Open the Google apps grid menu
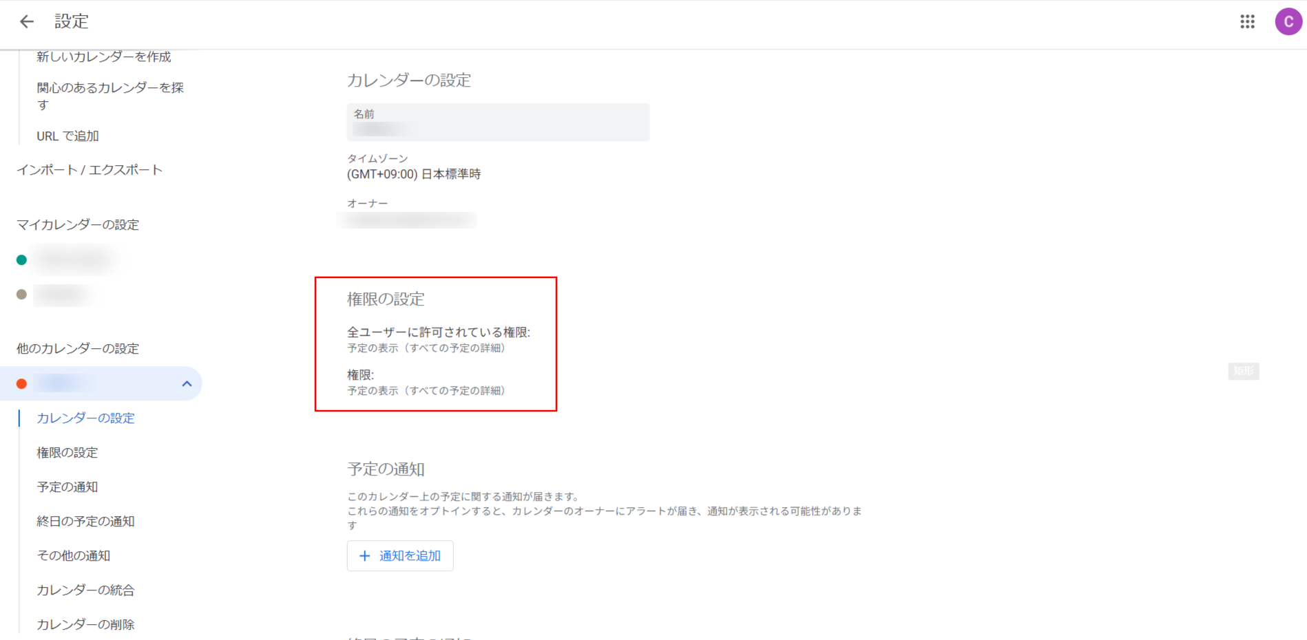The width and height of the screenshot is (1307, 640). tap(1247, 22)
